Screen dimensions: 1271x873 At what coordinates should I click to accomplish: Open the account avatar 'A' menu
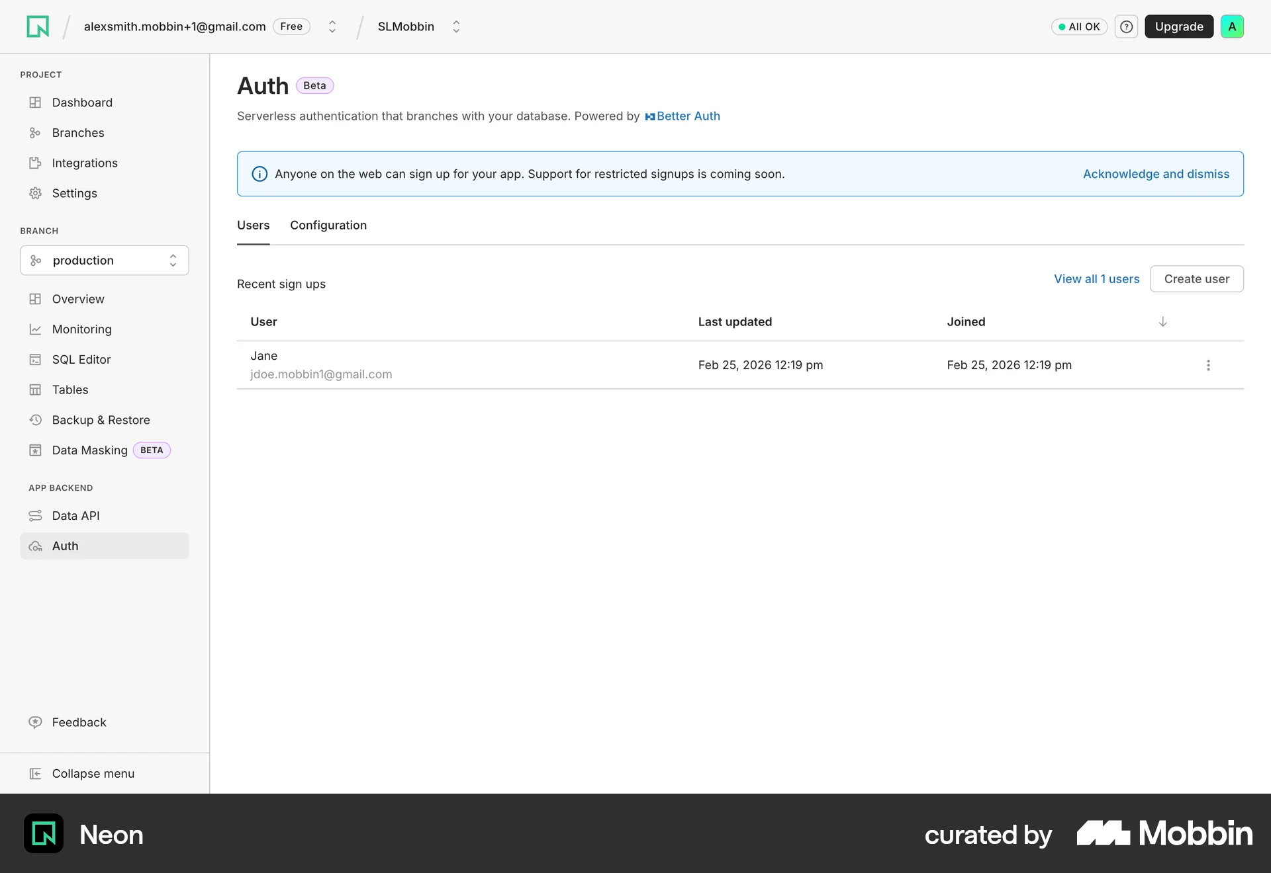pos(1232,26)
